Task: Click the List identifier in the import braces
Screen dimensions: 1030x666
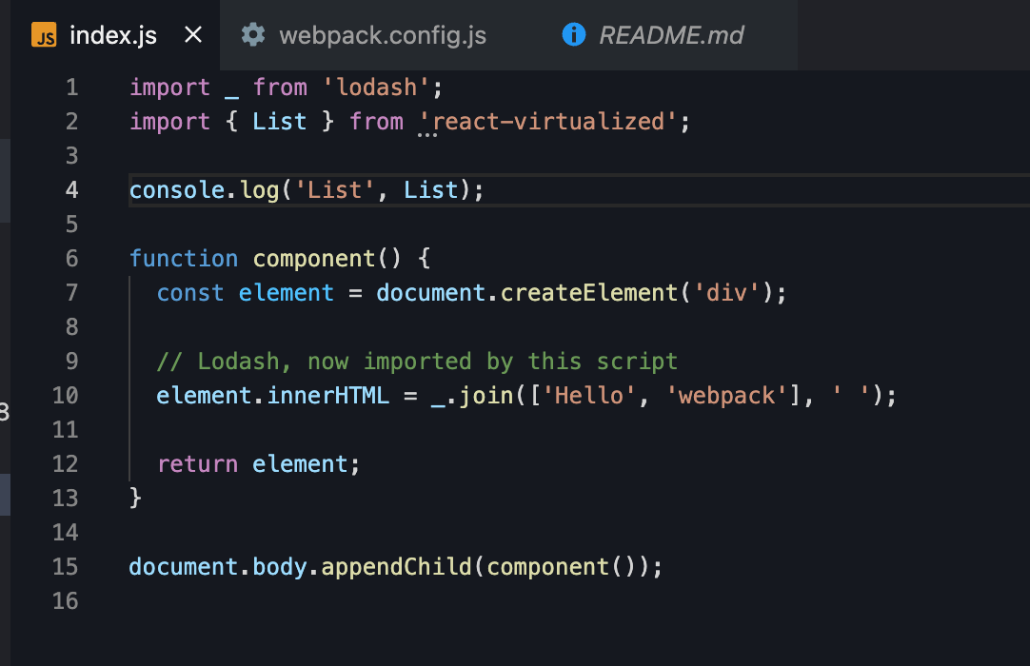Action: [279, 122]
